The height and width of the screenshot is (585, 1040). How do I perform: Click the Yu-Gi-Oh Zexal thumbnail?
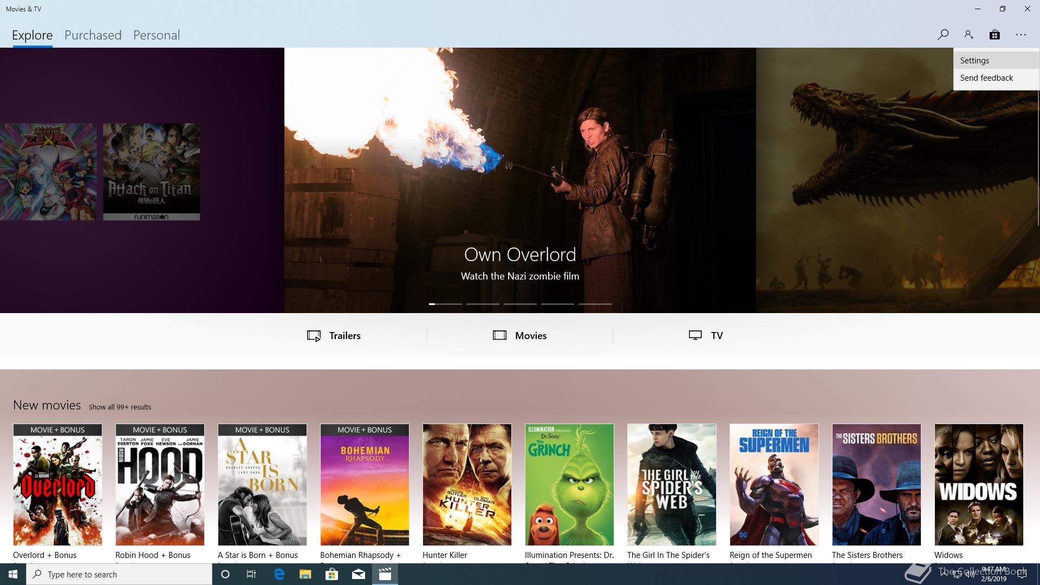[48, 172]
